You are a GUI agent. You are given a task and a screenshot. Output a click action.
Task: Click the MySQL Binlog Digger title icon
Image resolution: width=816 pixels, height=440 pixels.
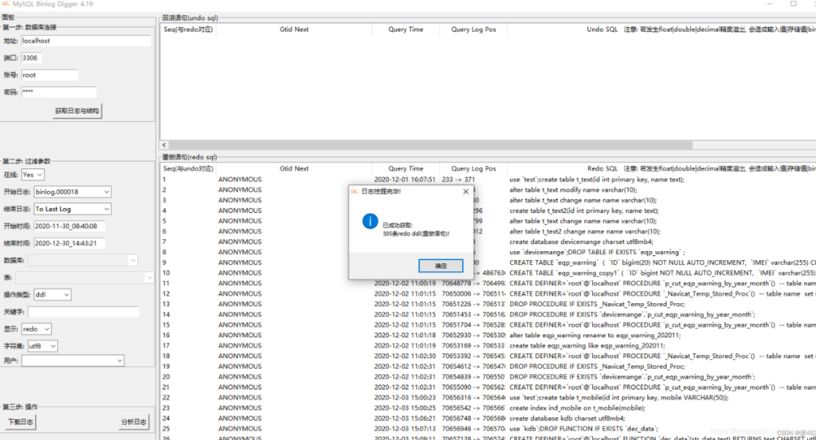pyautogui.click(x=6, y=4)
